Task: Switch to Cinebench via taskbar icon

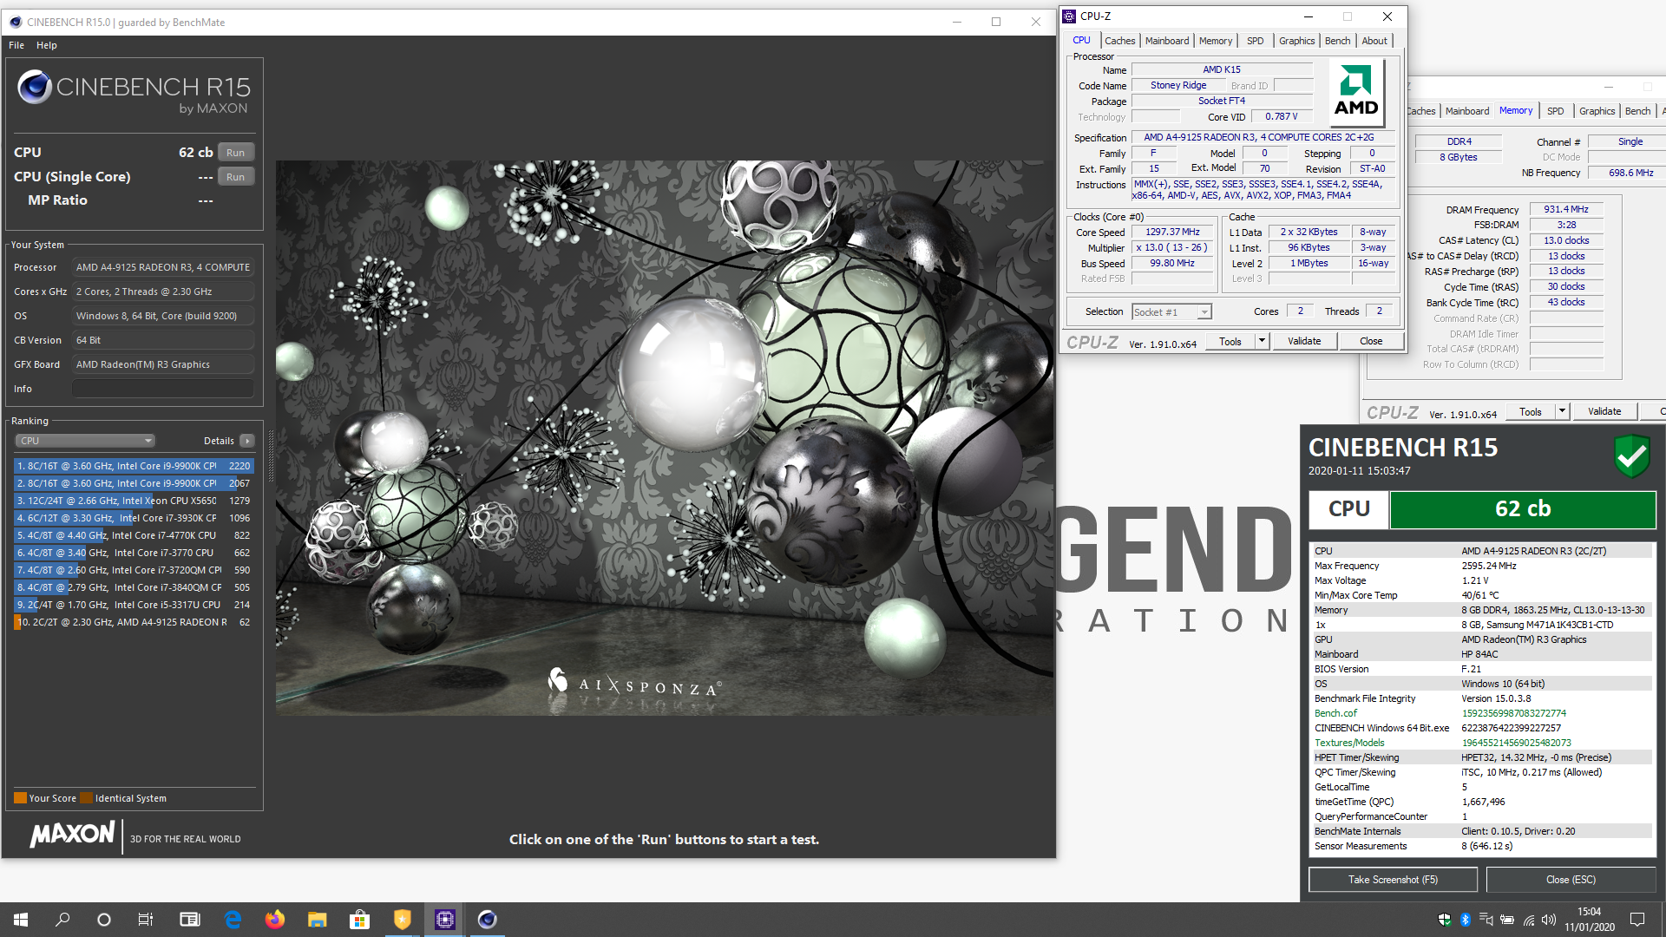Action: [488, 920]
